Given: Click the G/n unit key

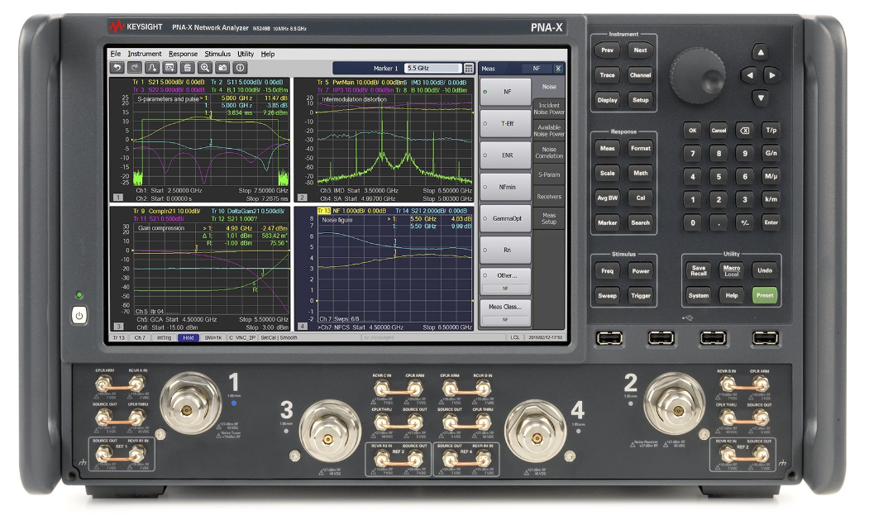Looking at the screenshot, I should click(771, 153).
